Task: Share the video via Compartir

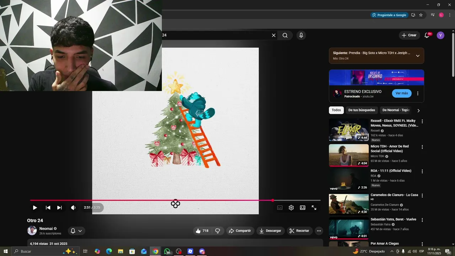Action: click(x=240, y=231)
